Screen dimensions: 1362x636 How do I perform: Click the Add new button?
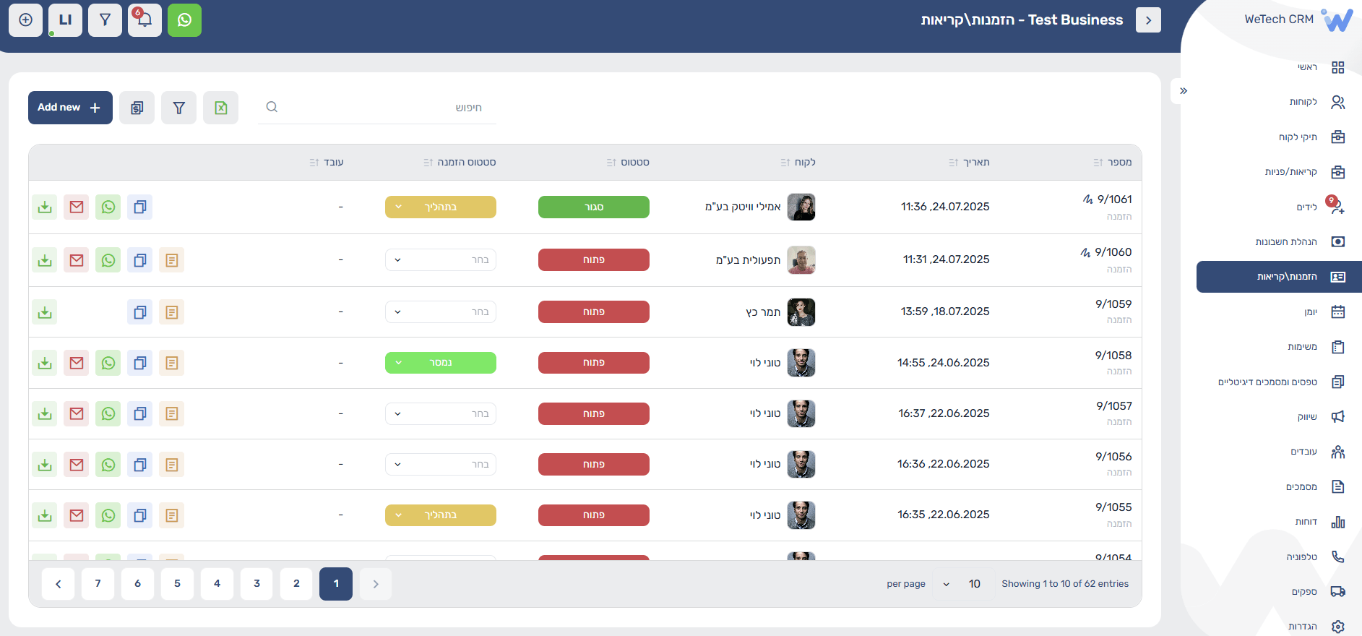coord(70,108)
